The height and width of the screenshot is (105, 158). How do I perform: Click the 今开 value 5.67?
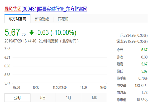click(x=144, y=50)
